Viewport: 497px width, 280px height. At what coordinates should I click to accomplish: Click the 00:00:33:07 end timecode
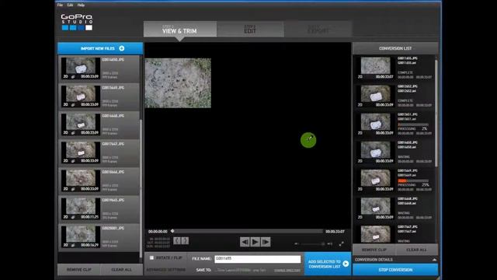335,232
